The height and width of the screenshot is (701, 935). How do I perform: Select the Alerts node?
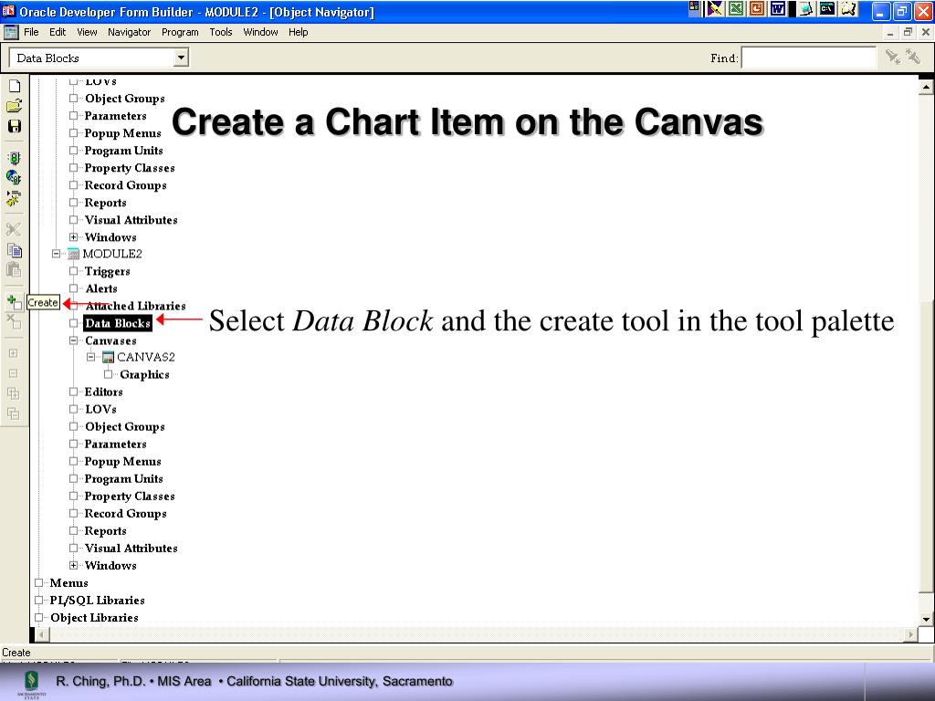click(101, 288)
